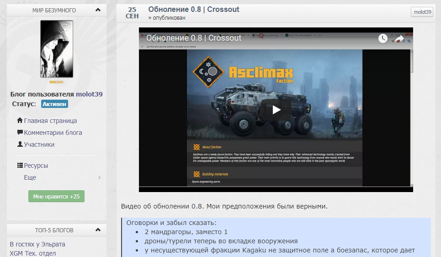The width and height of the screenshot is (441, 257).
Task: Click the 25 СЕН post date
Action: (x=132, y=13)
